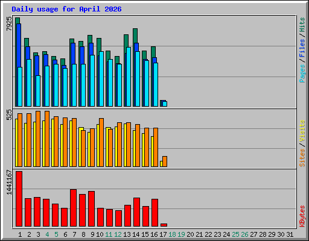Click the 'Daily usage for April 2026' title
Screen dimensions: 309x241
[66, 9]
